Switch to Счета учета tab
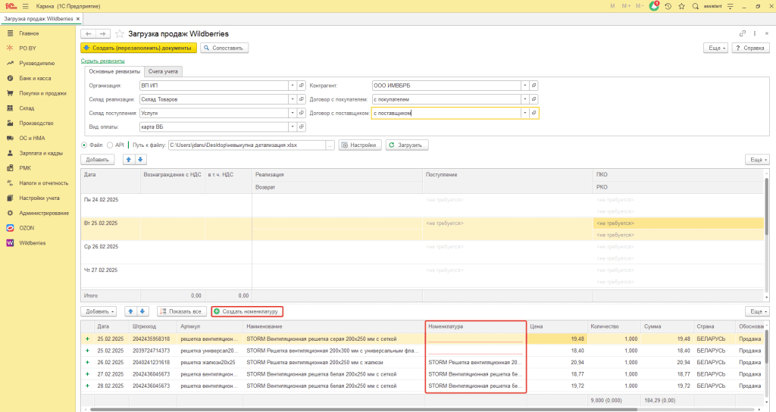This screenshot has width=776, height=412. pos(163,72)
